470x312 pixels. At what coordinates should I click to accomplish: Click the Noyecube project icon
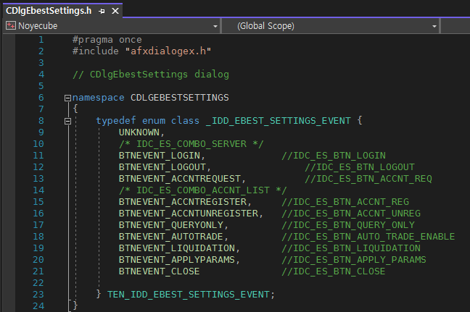[x=10, y=26]
